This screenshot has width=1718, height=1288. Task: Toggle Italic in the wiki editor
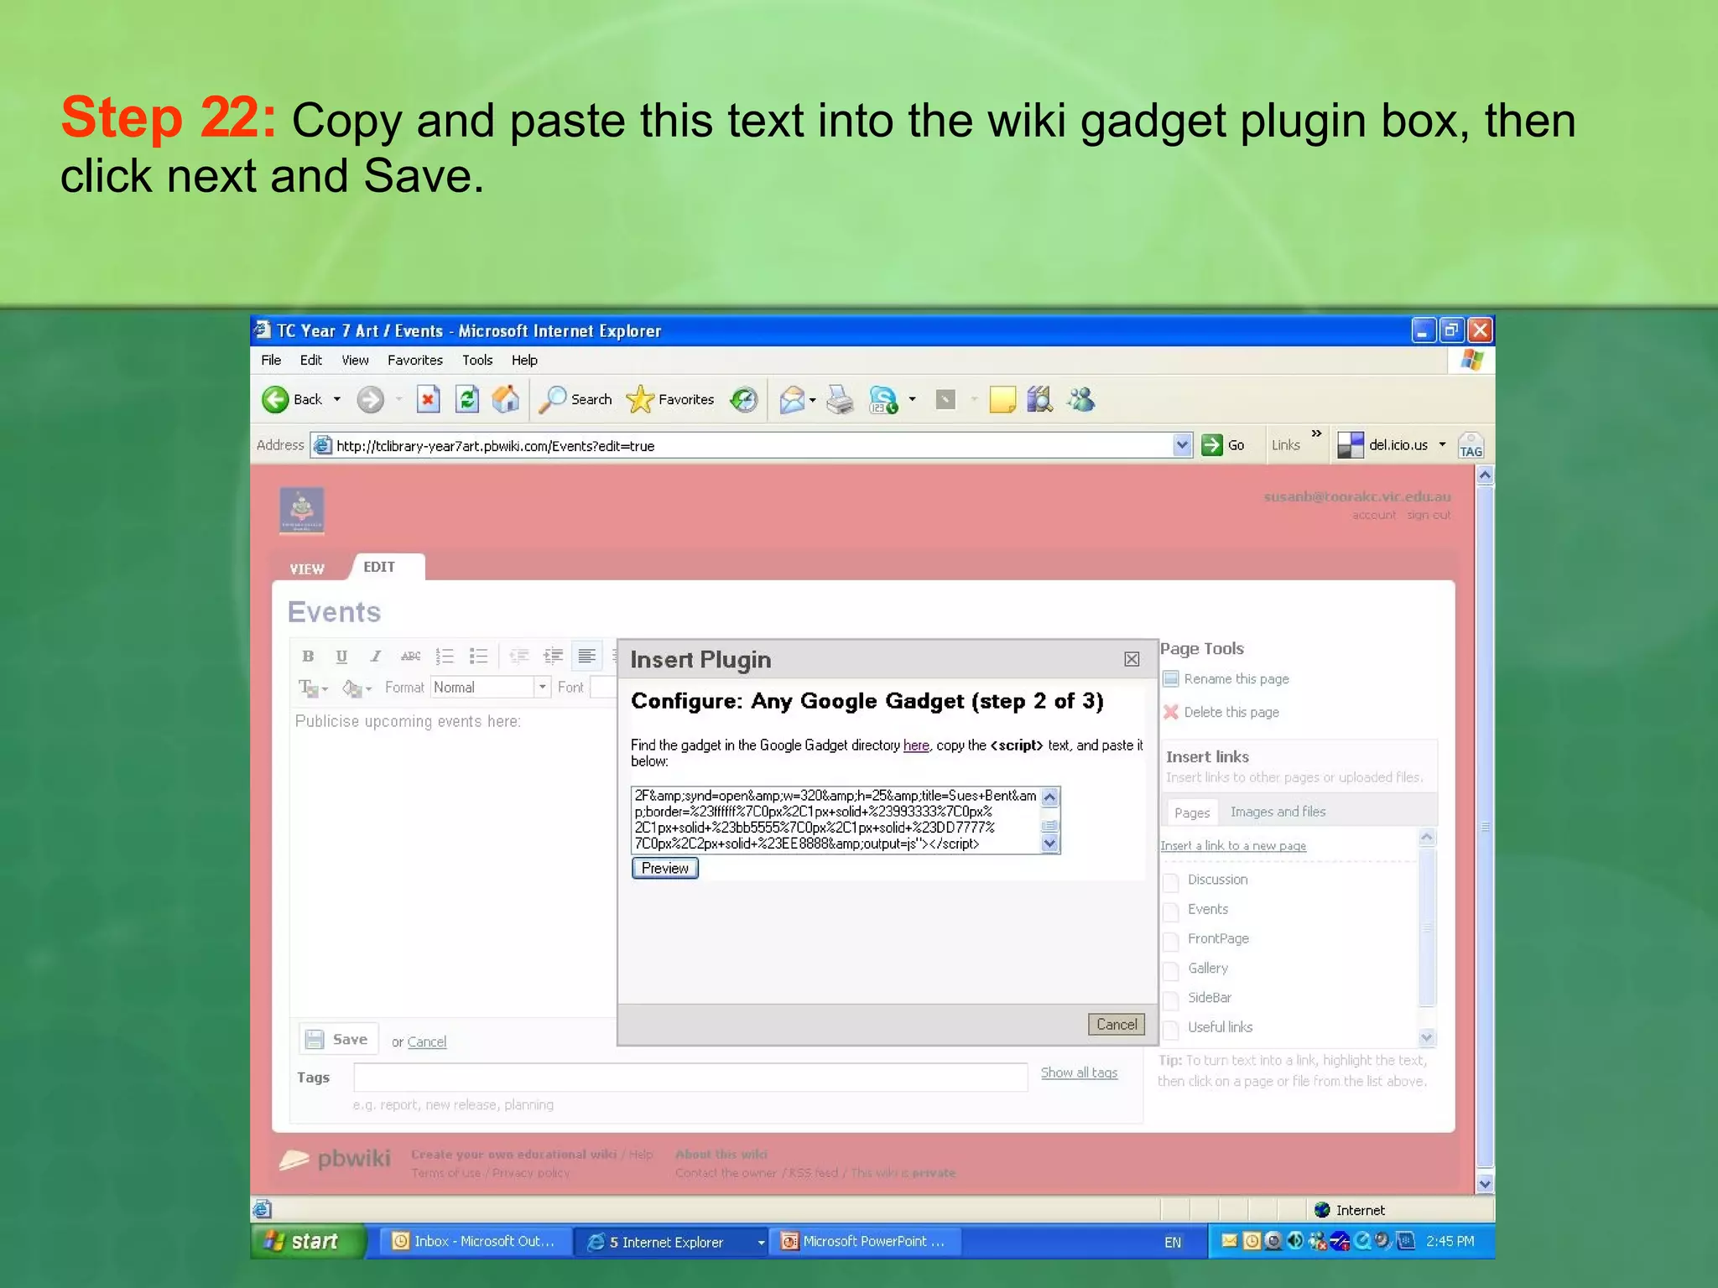coord(375,656)
